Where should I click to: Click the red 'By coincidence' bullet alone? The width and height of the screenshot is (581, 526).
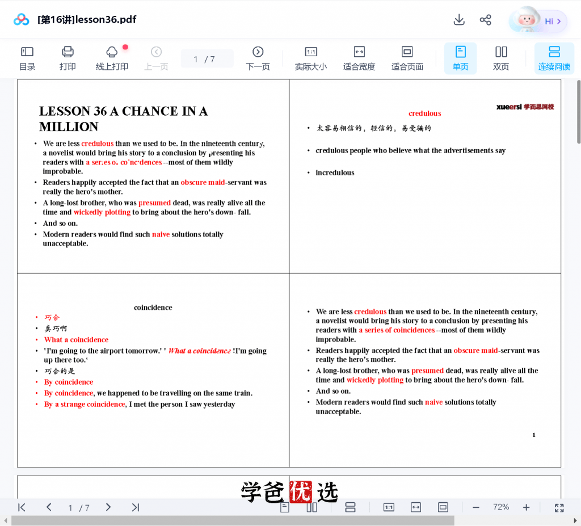coord(69,382)
